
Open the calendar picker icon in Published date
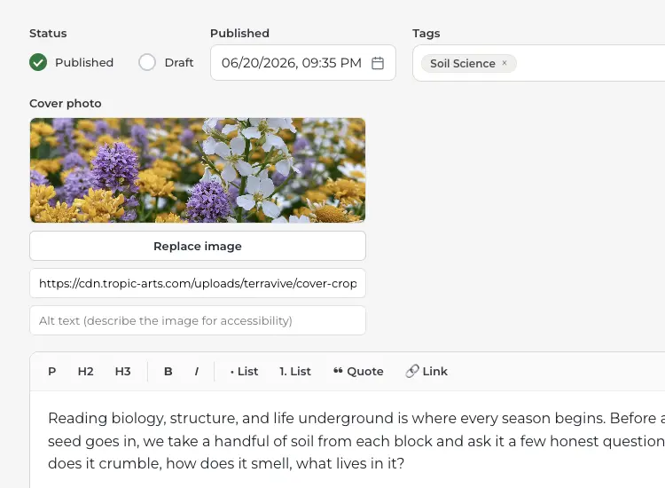[378, 63]
